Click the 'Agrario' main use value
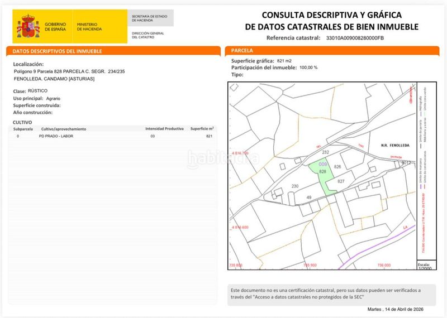Viewport: 447px width, 318px height. (x=53, y=99)
